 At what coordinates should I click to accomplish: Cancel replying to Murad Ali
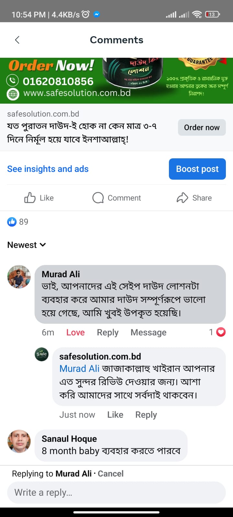click(x=111, y=474)
